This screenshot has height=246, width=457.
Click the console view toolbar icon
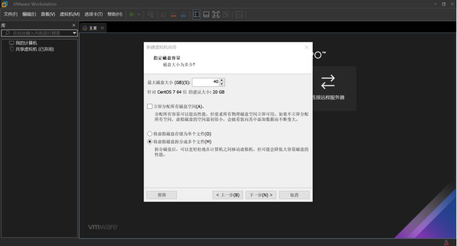click(x=239, y=14)
